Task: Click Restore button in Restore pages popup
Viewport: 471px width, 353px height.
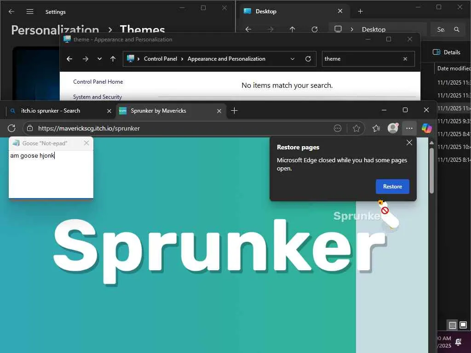Action: point(392,187)
